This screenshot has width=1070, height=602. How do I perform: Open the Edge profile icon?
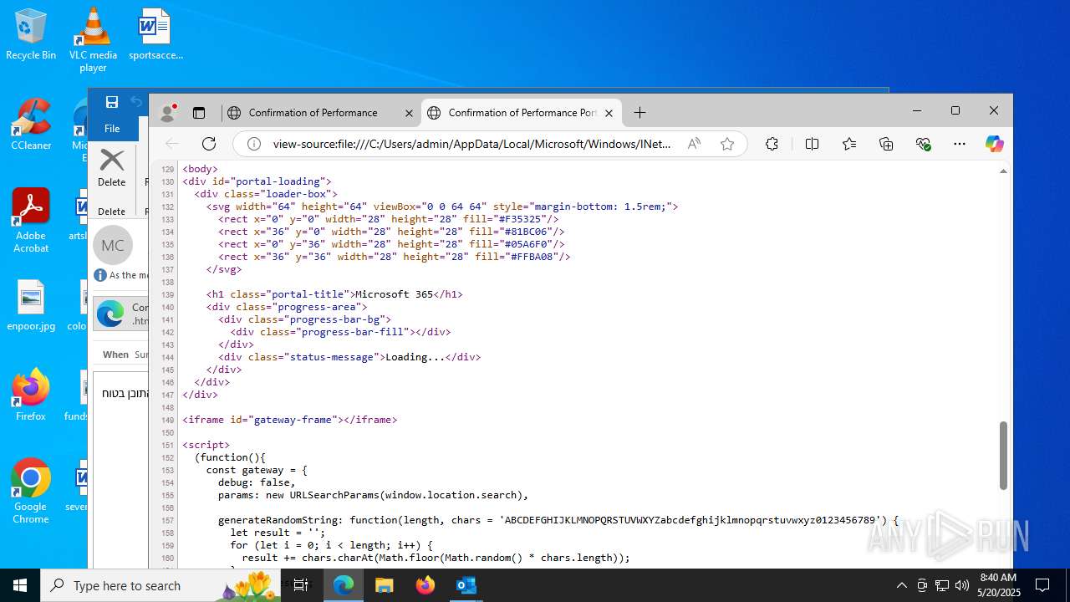[x=168, y=112]
